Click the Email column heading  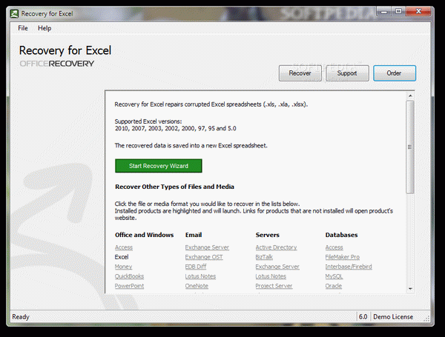pyautogui.click(x=194, y=235)
